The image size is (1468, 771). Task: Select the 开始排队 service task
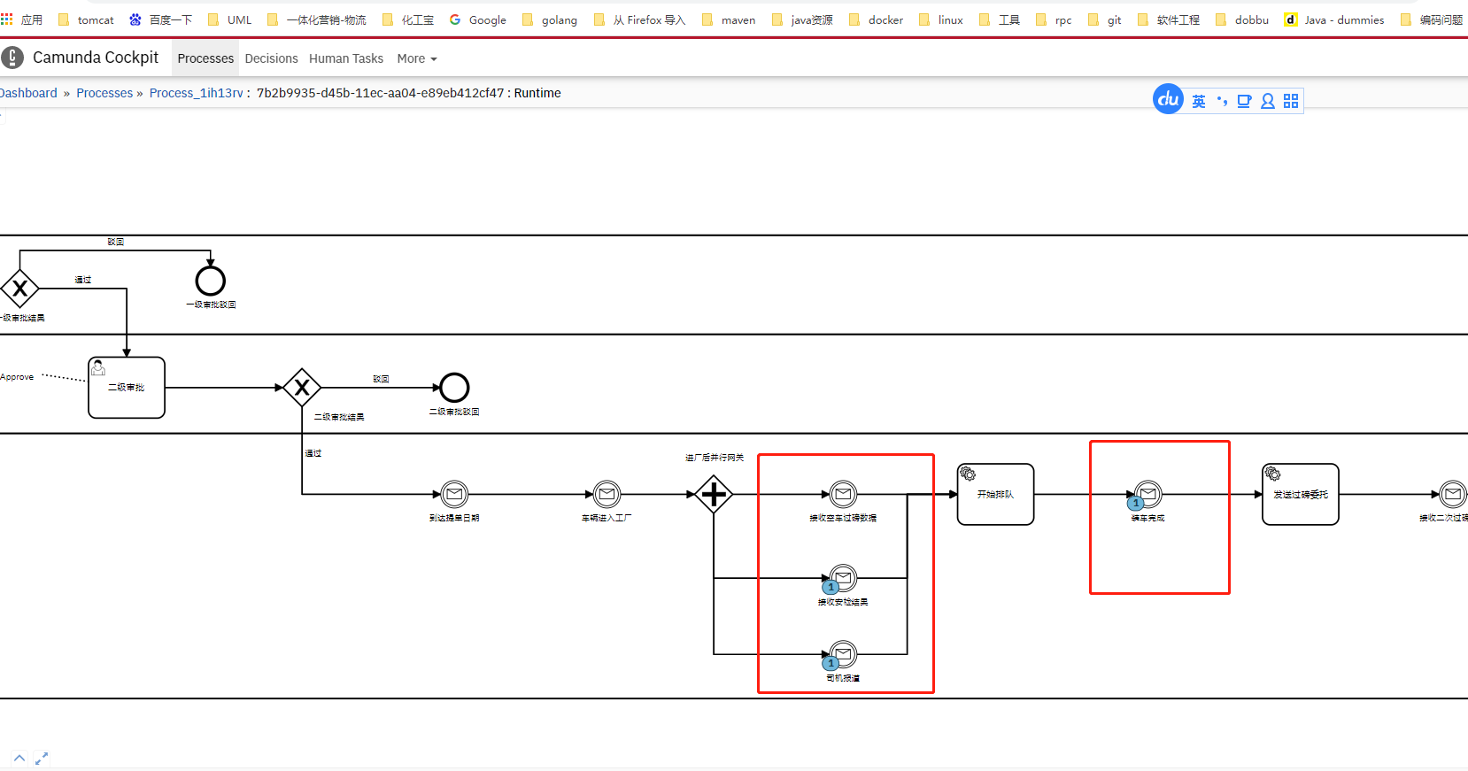996,494
